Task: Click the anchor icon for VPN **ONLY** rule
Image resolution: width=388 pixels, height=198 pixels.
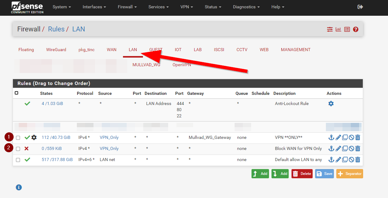Action: pyautogui.click(x=331, y=137)
